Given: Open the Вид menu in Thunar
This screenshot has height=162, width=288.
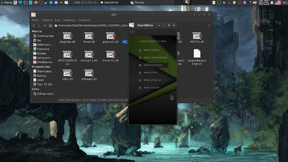Looking at the screenshot, I should coord(57,20).
